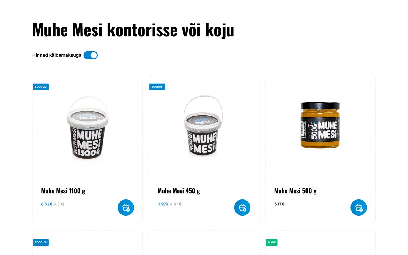Click the 8.52€ sale price
Viewport: 408px width, 255px height.
(46, 204)
